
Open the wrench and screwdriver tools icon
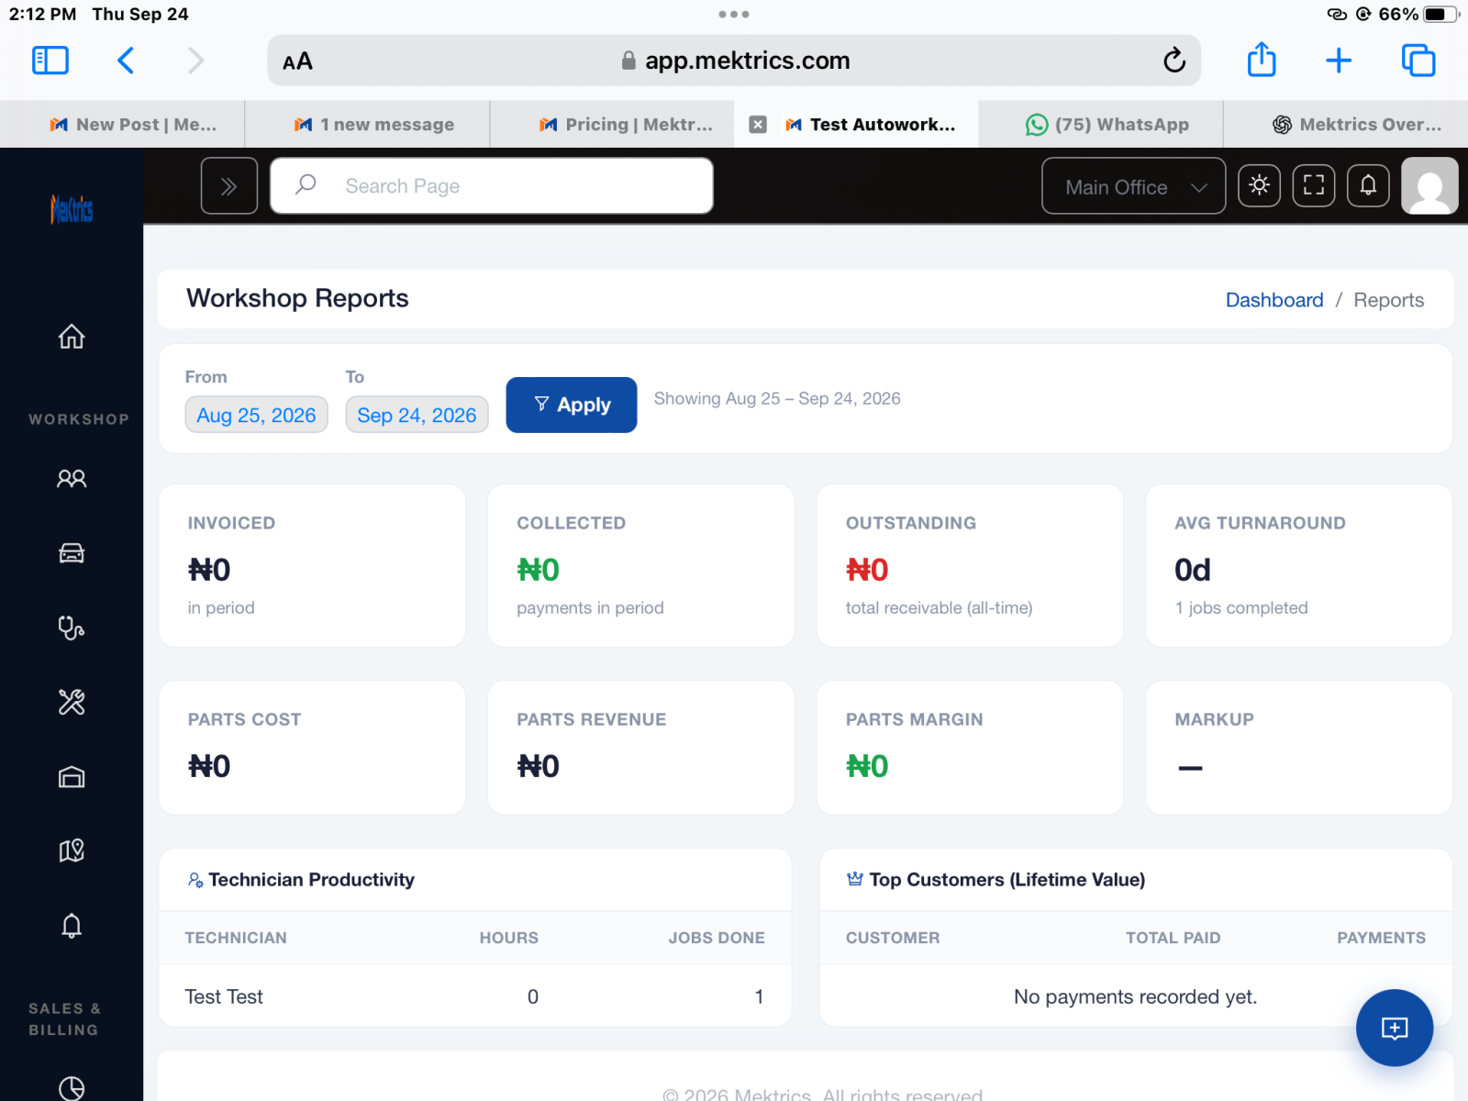click(x=72, y=703)
